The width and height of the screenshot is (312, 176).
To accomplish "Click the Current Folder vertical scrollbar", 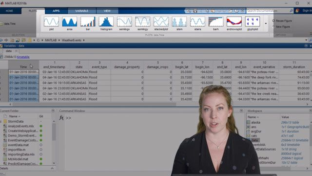I will (54, 132).
